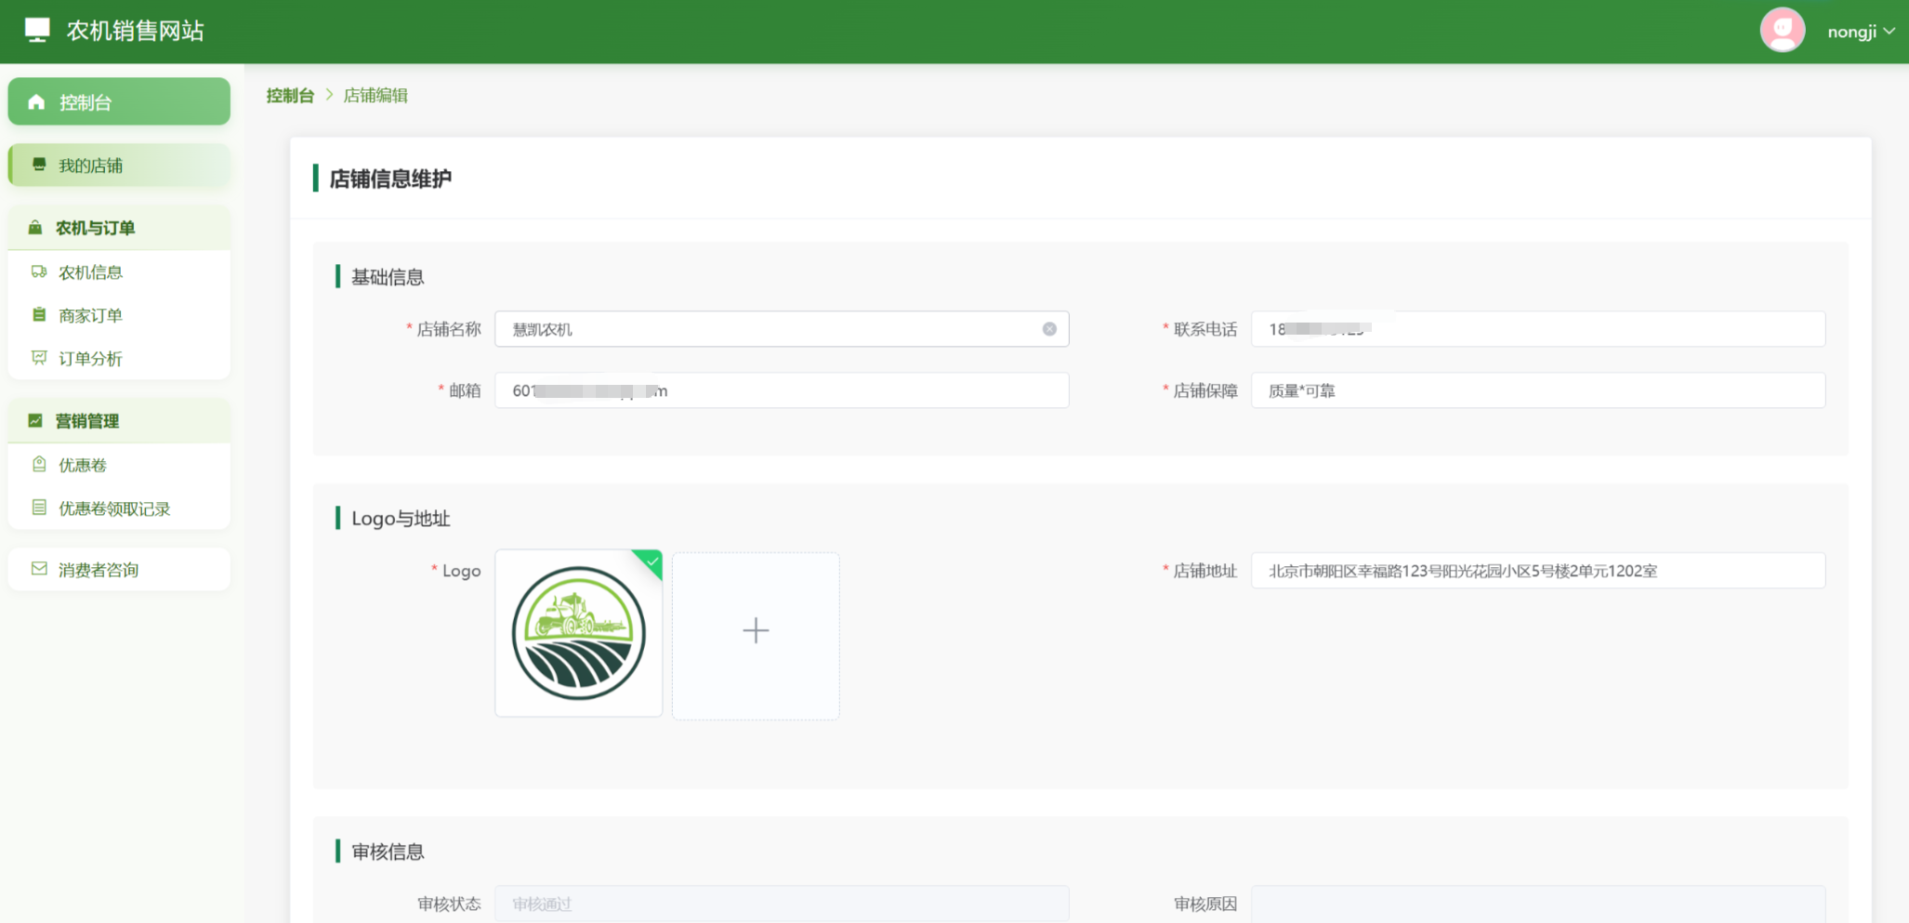Viewport: 1909px width, 923px height.
Task: Focus the 邮箱 input field
Action: pos(782,390)
